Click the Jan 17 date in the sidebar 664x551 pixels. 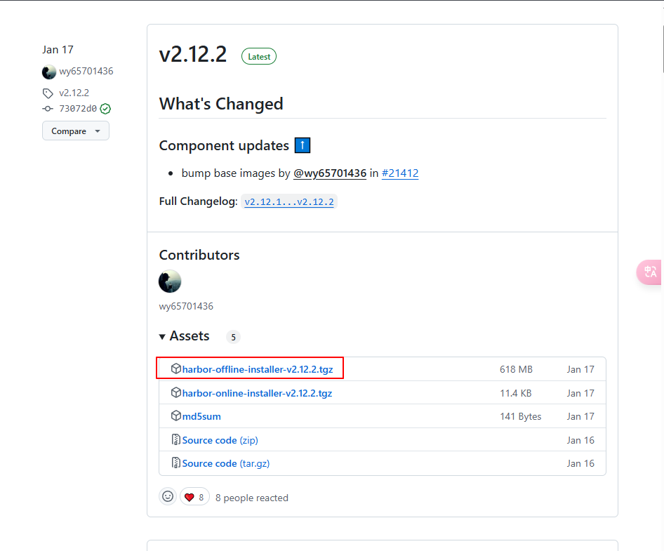[x=58, y=50]
